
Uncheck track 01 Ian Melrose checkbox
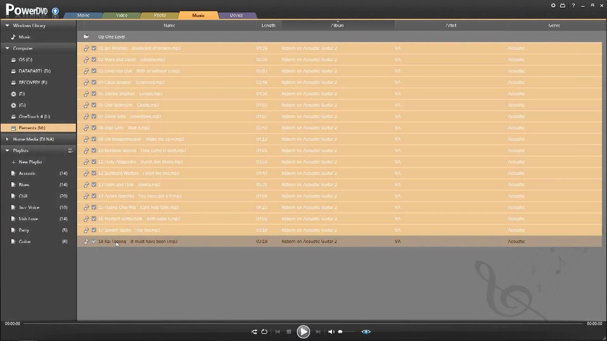[x=94, y=48]
